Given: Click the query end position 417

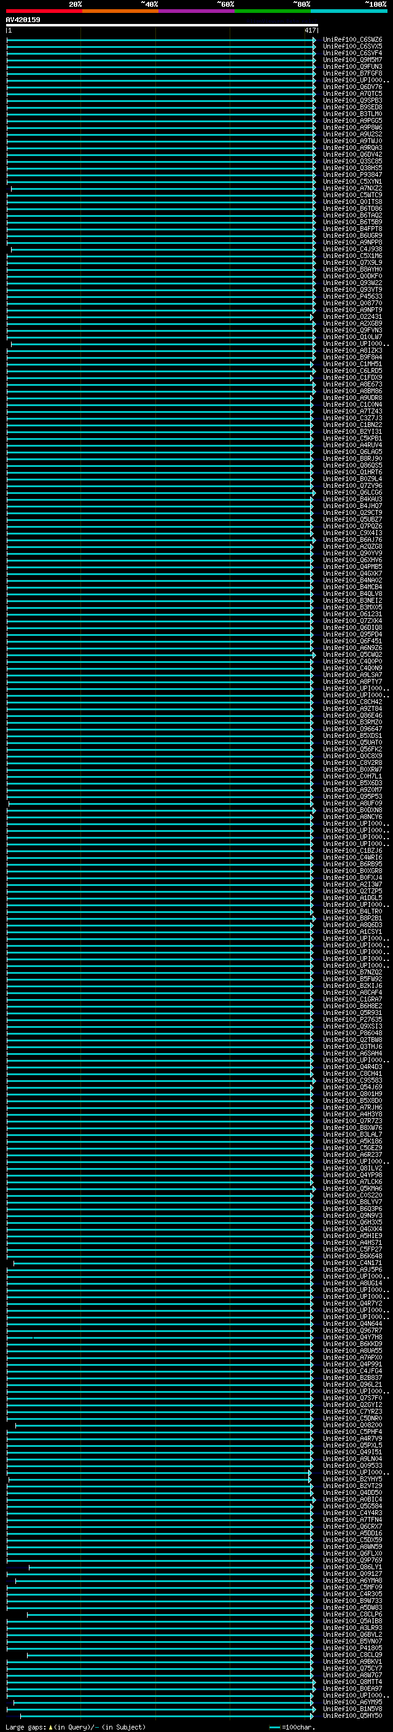Looking at the screenshot, I should pos(309,30).
